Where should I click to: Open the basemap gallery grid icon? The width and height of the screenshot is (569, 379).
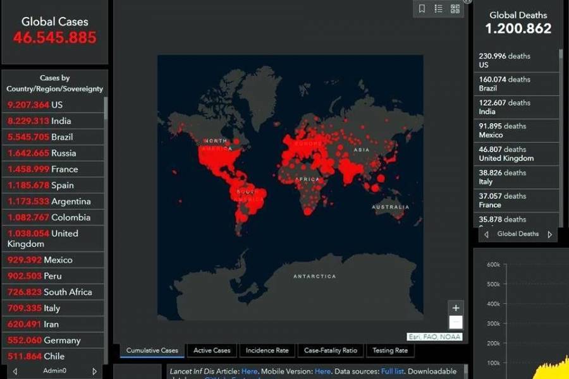coord(455,8)
